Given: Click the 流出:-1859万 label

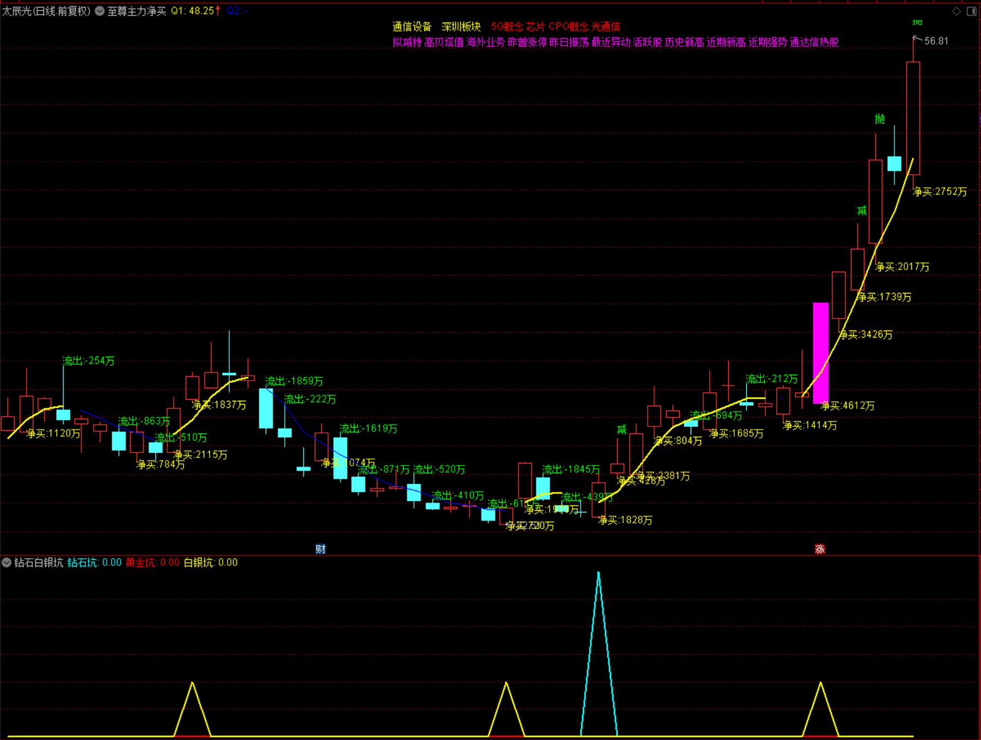Looking at the screenshot, I should 294,381.
